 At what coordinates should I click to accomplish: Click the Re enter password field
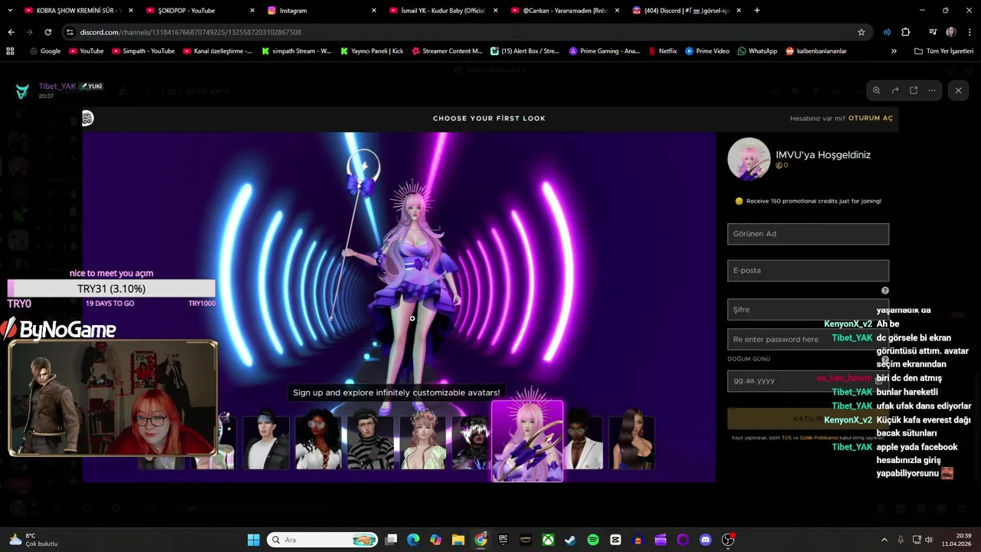pyautogui.click(x=808, y=340)
